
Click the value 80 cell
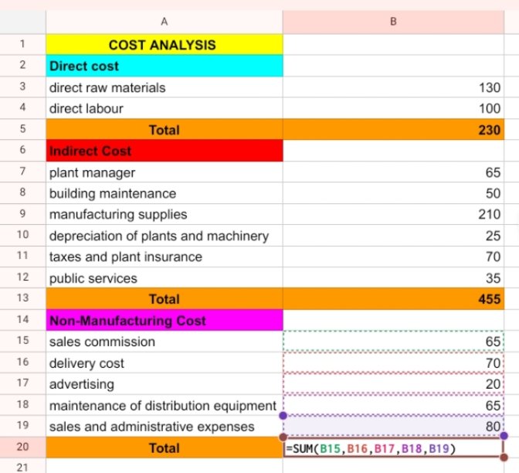393,427
